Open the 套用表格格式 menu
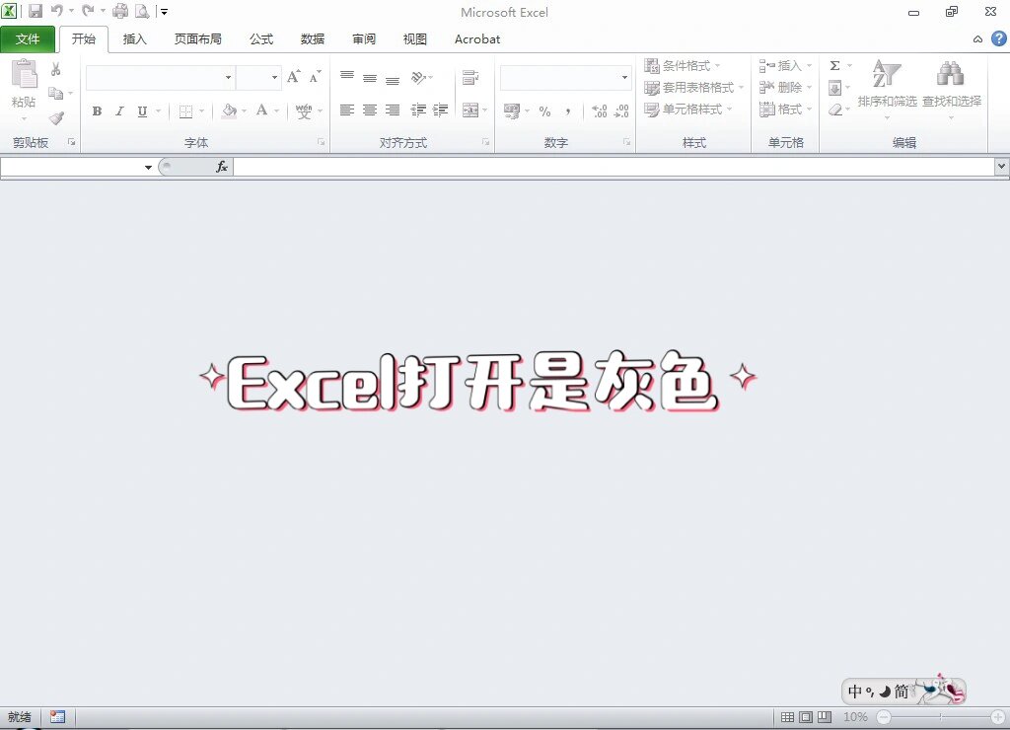 click(693, 88)
